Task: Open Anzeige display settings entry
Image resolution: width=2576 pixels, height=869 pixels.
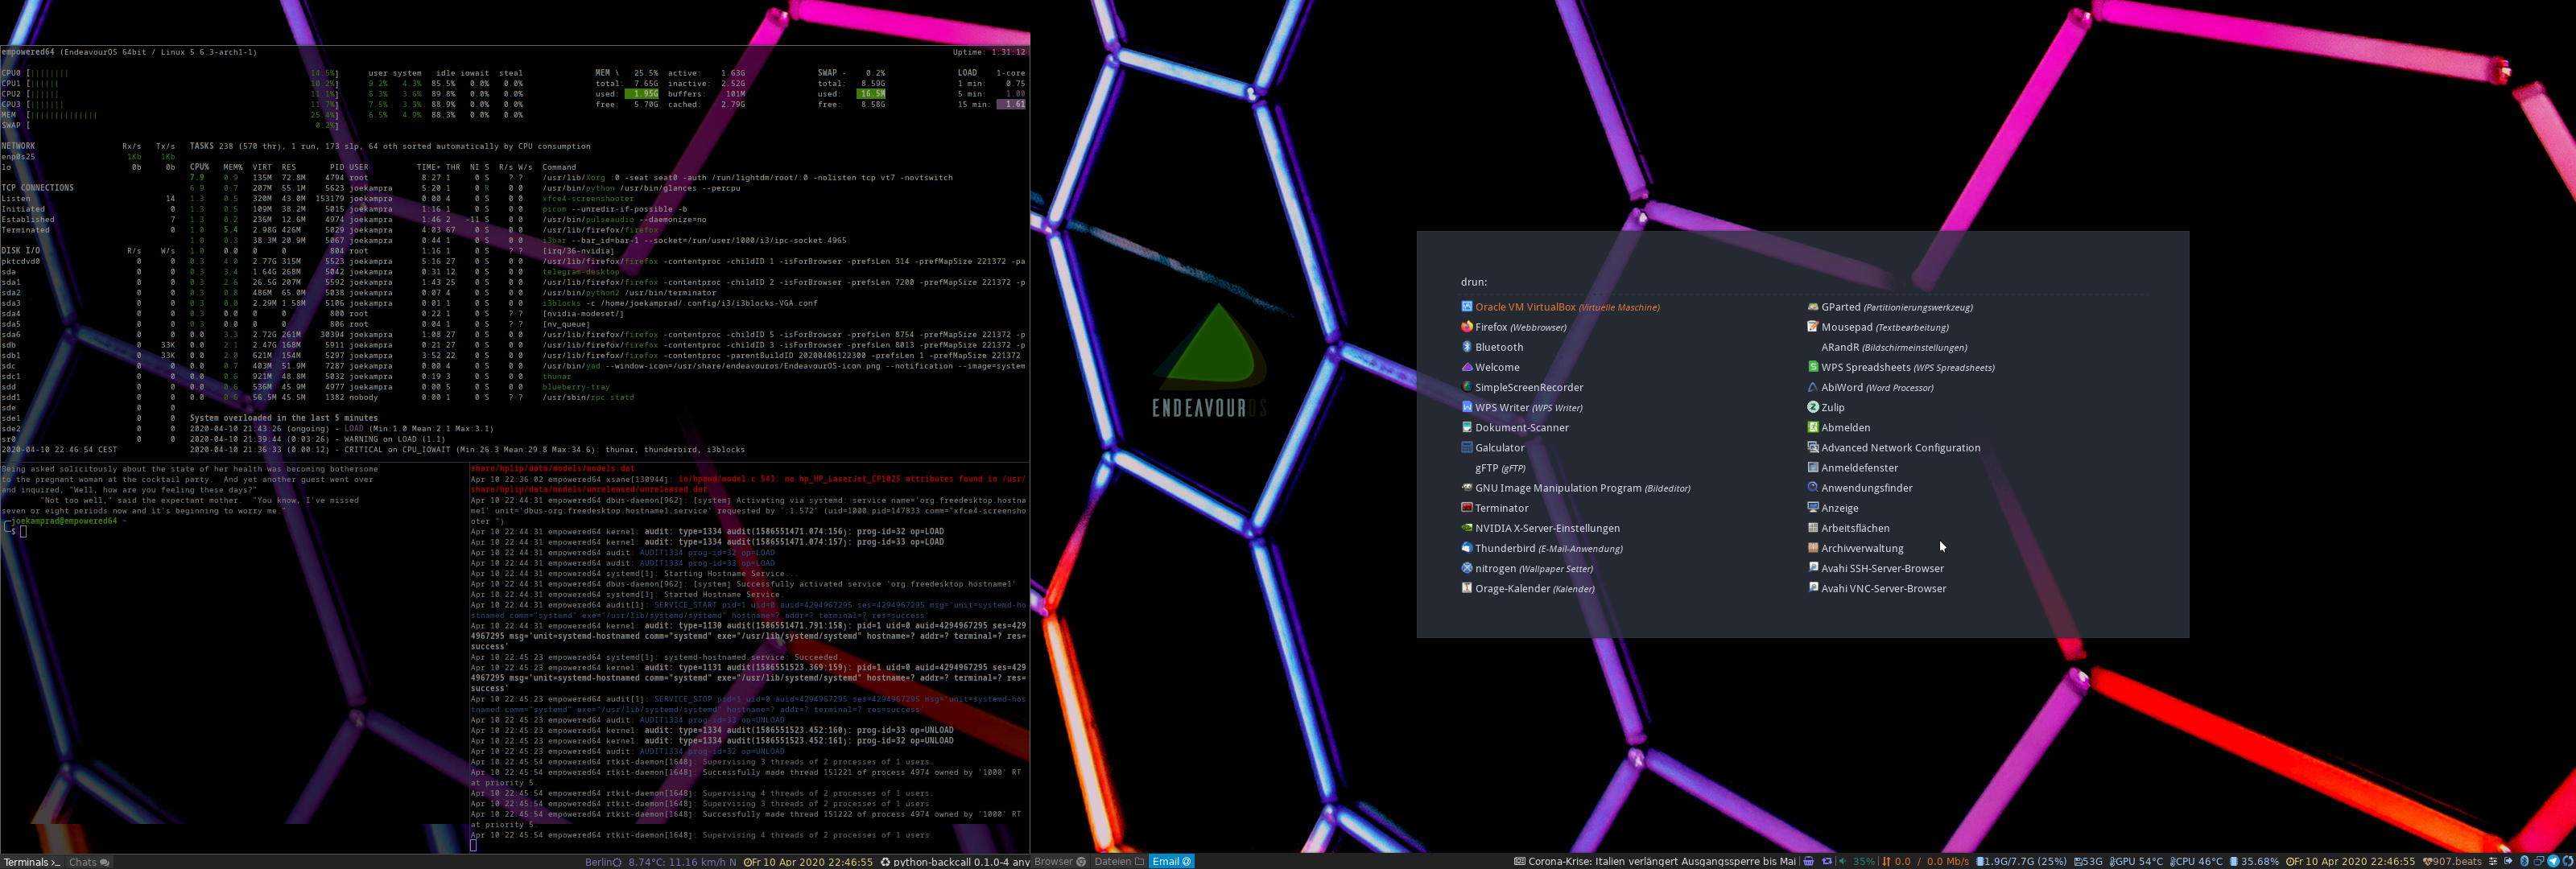Action: [x=1832, y=508]
